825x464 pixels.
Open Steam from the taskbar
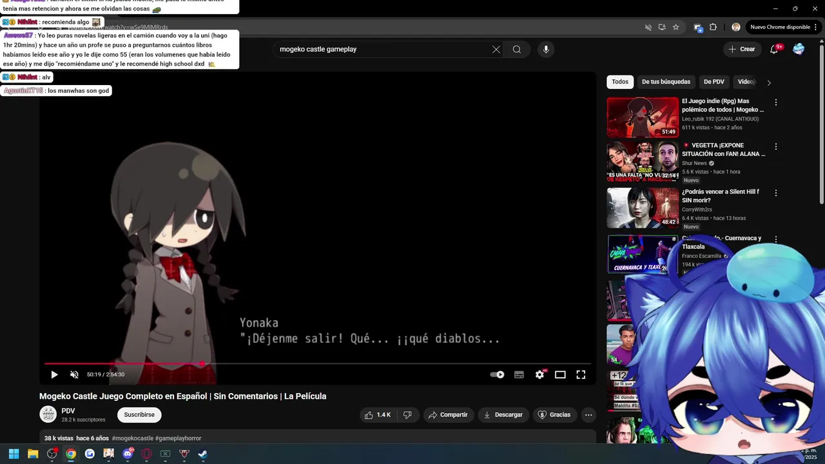click(202, 454)
